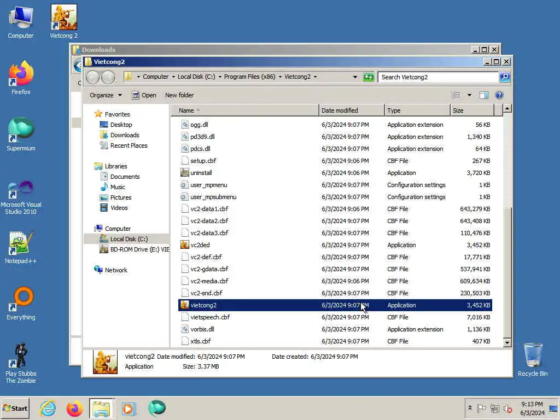560x420 pixels.
Task: Select the user_mpmenu configuration file
Action: pyautogui.click(x=335, y=185)
